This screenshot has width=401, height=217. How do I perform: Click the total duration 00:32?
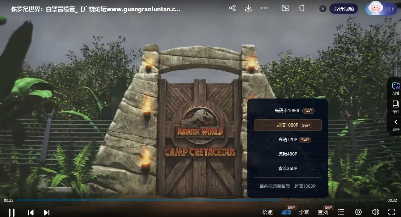point(392,200)
